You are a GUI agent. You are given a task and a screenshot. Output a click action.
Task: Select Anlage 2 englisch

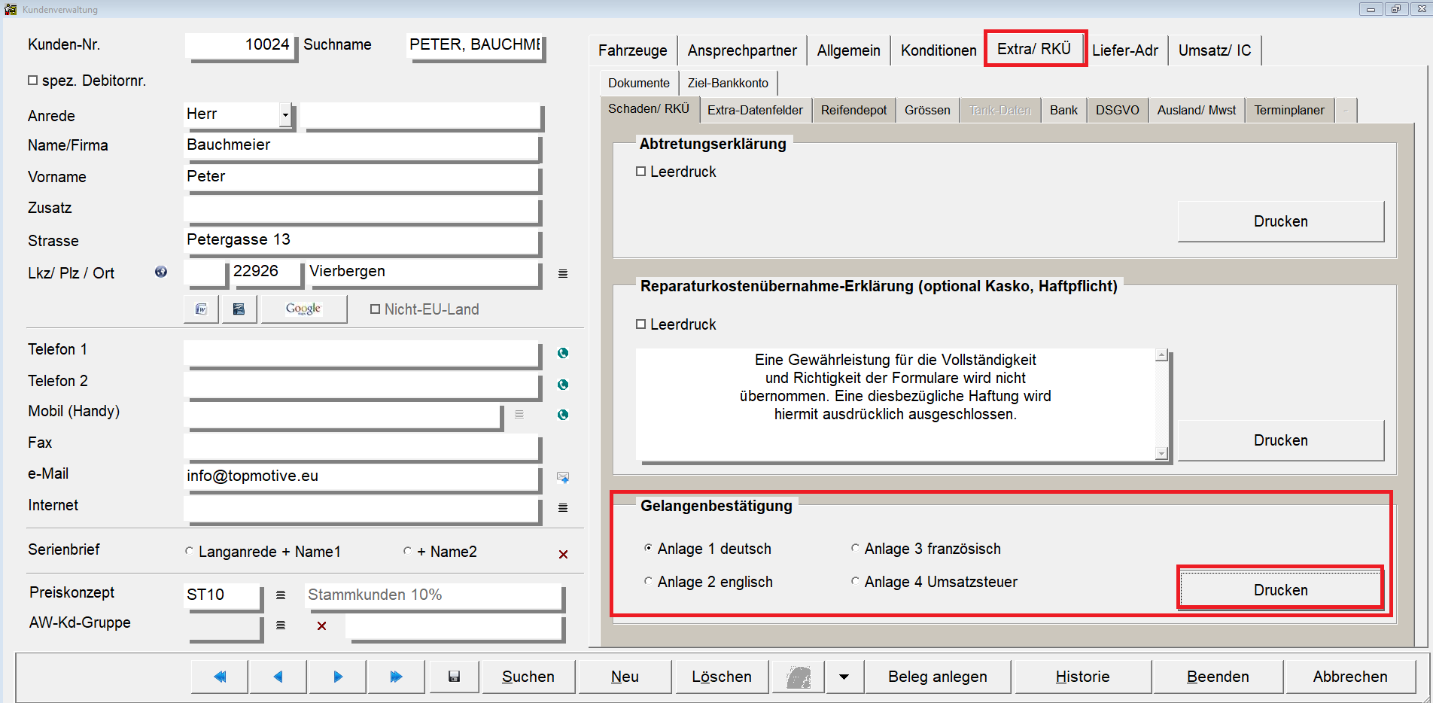(648, 581)
